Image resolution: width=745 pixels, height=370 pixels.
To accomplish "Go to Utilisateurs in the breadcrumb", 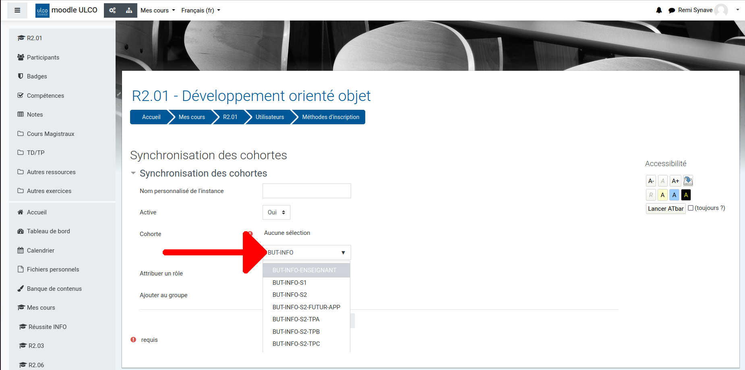I will pyautogui.click(x=269, y=117).
